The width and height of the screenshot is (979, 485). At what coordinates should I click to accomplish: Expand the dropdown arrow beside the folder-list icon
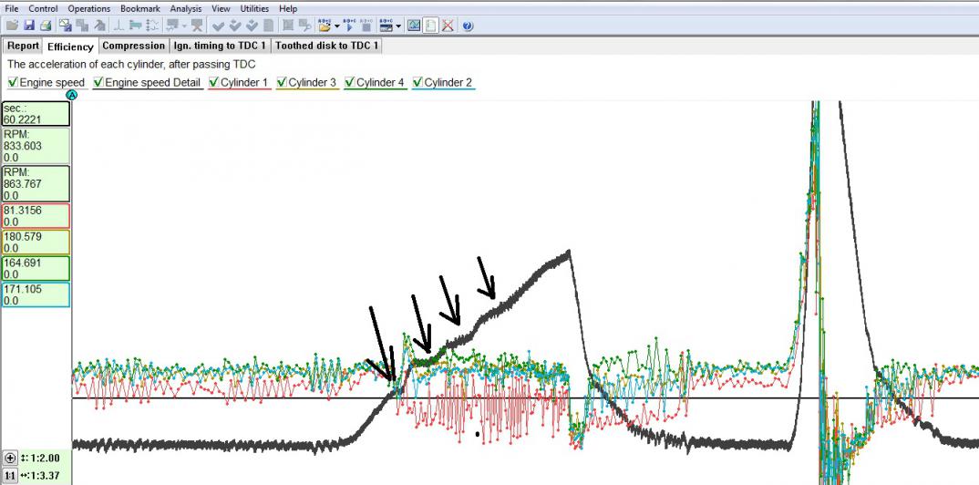tap(335, 26)
